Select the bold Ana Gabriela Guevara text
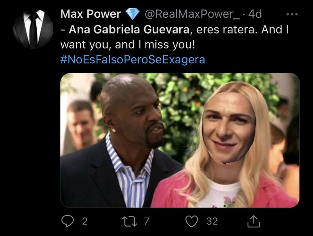Screen dimensions: 313x236 pos(129,30)
